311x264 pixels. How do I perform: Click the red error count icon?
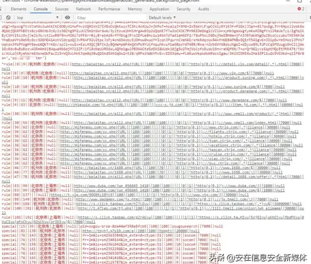pos(299,9)
